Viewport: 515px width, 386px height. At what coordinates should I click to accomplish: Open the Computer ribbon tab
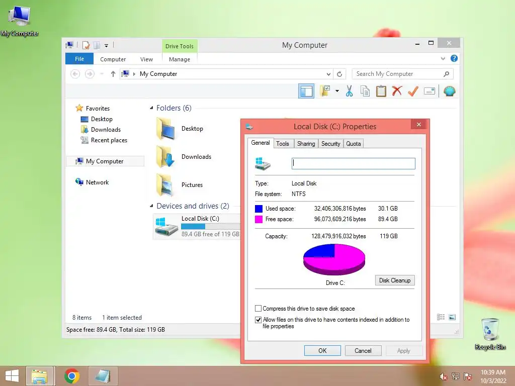[113, 59]
